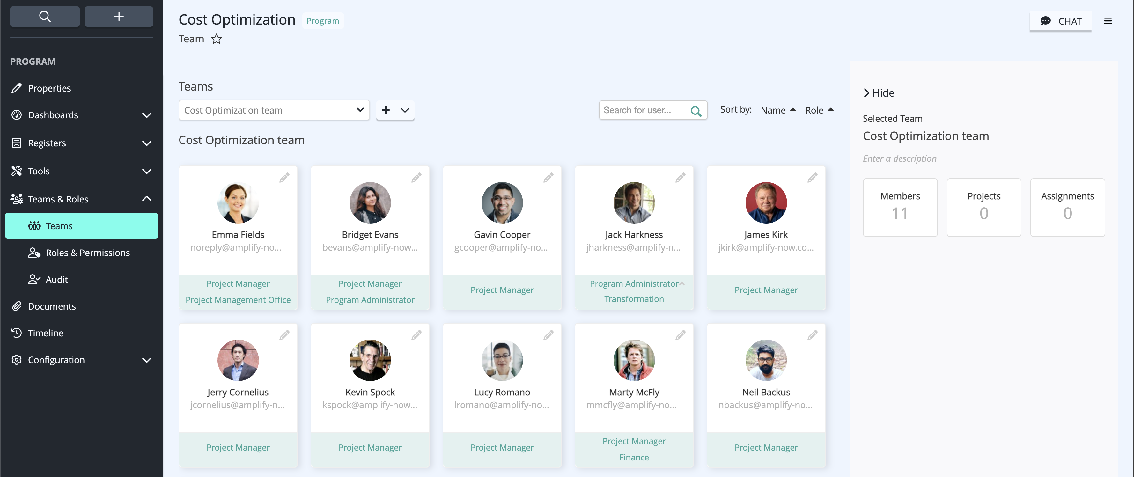This screenshot has height=477, width=1134.
Task: Click pencil icon on Marty McFly card
Action: [x=681, y=335]
